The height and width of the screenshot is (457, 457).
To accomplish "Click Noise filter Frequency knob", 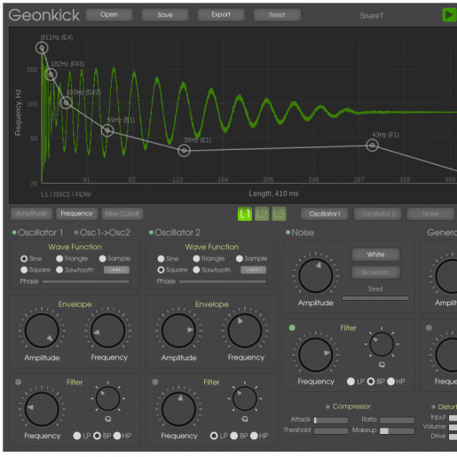I will [x=316, y=354].
